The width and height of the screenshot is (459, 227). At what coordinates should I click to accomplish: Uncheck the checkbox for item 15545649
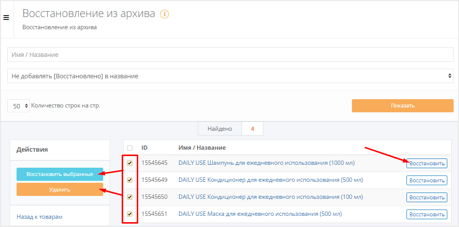[x=129, y=180]
